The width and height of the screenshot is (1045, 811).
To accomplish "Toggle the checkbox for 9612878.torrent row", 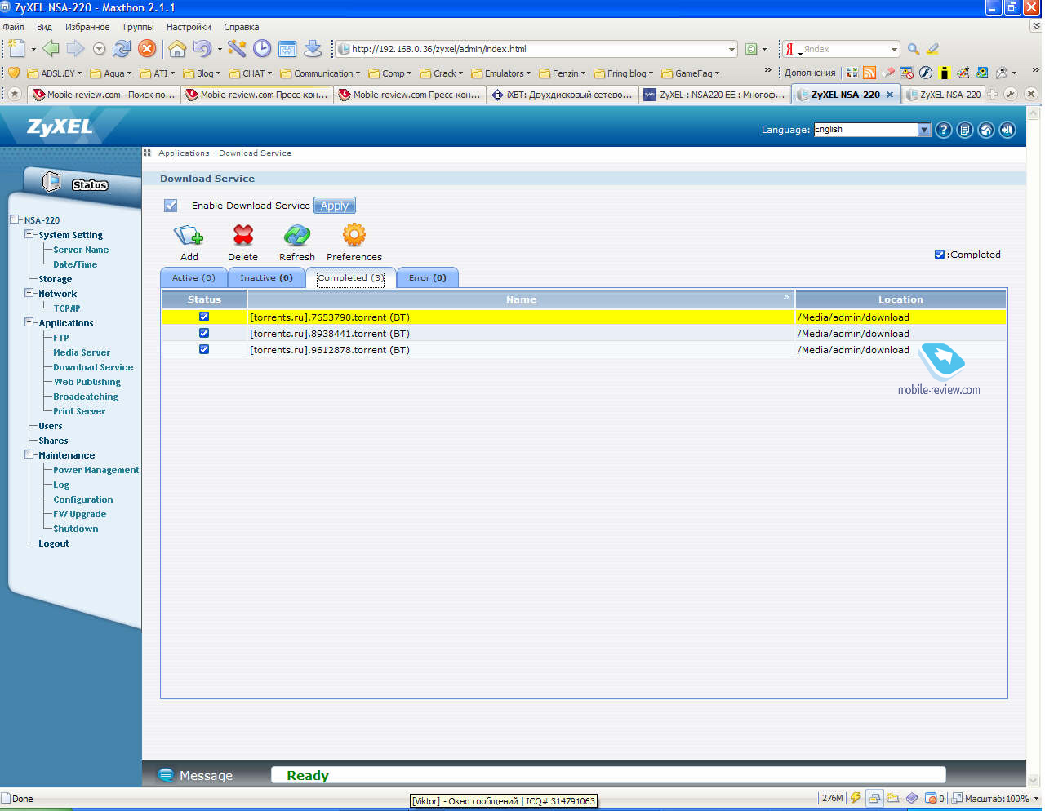I will [x=204, y=349].
